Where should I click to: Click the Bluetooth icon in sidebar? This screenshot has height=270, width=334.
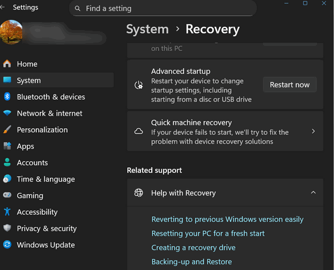click(7, 96)
